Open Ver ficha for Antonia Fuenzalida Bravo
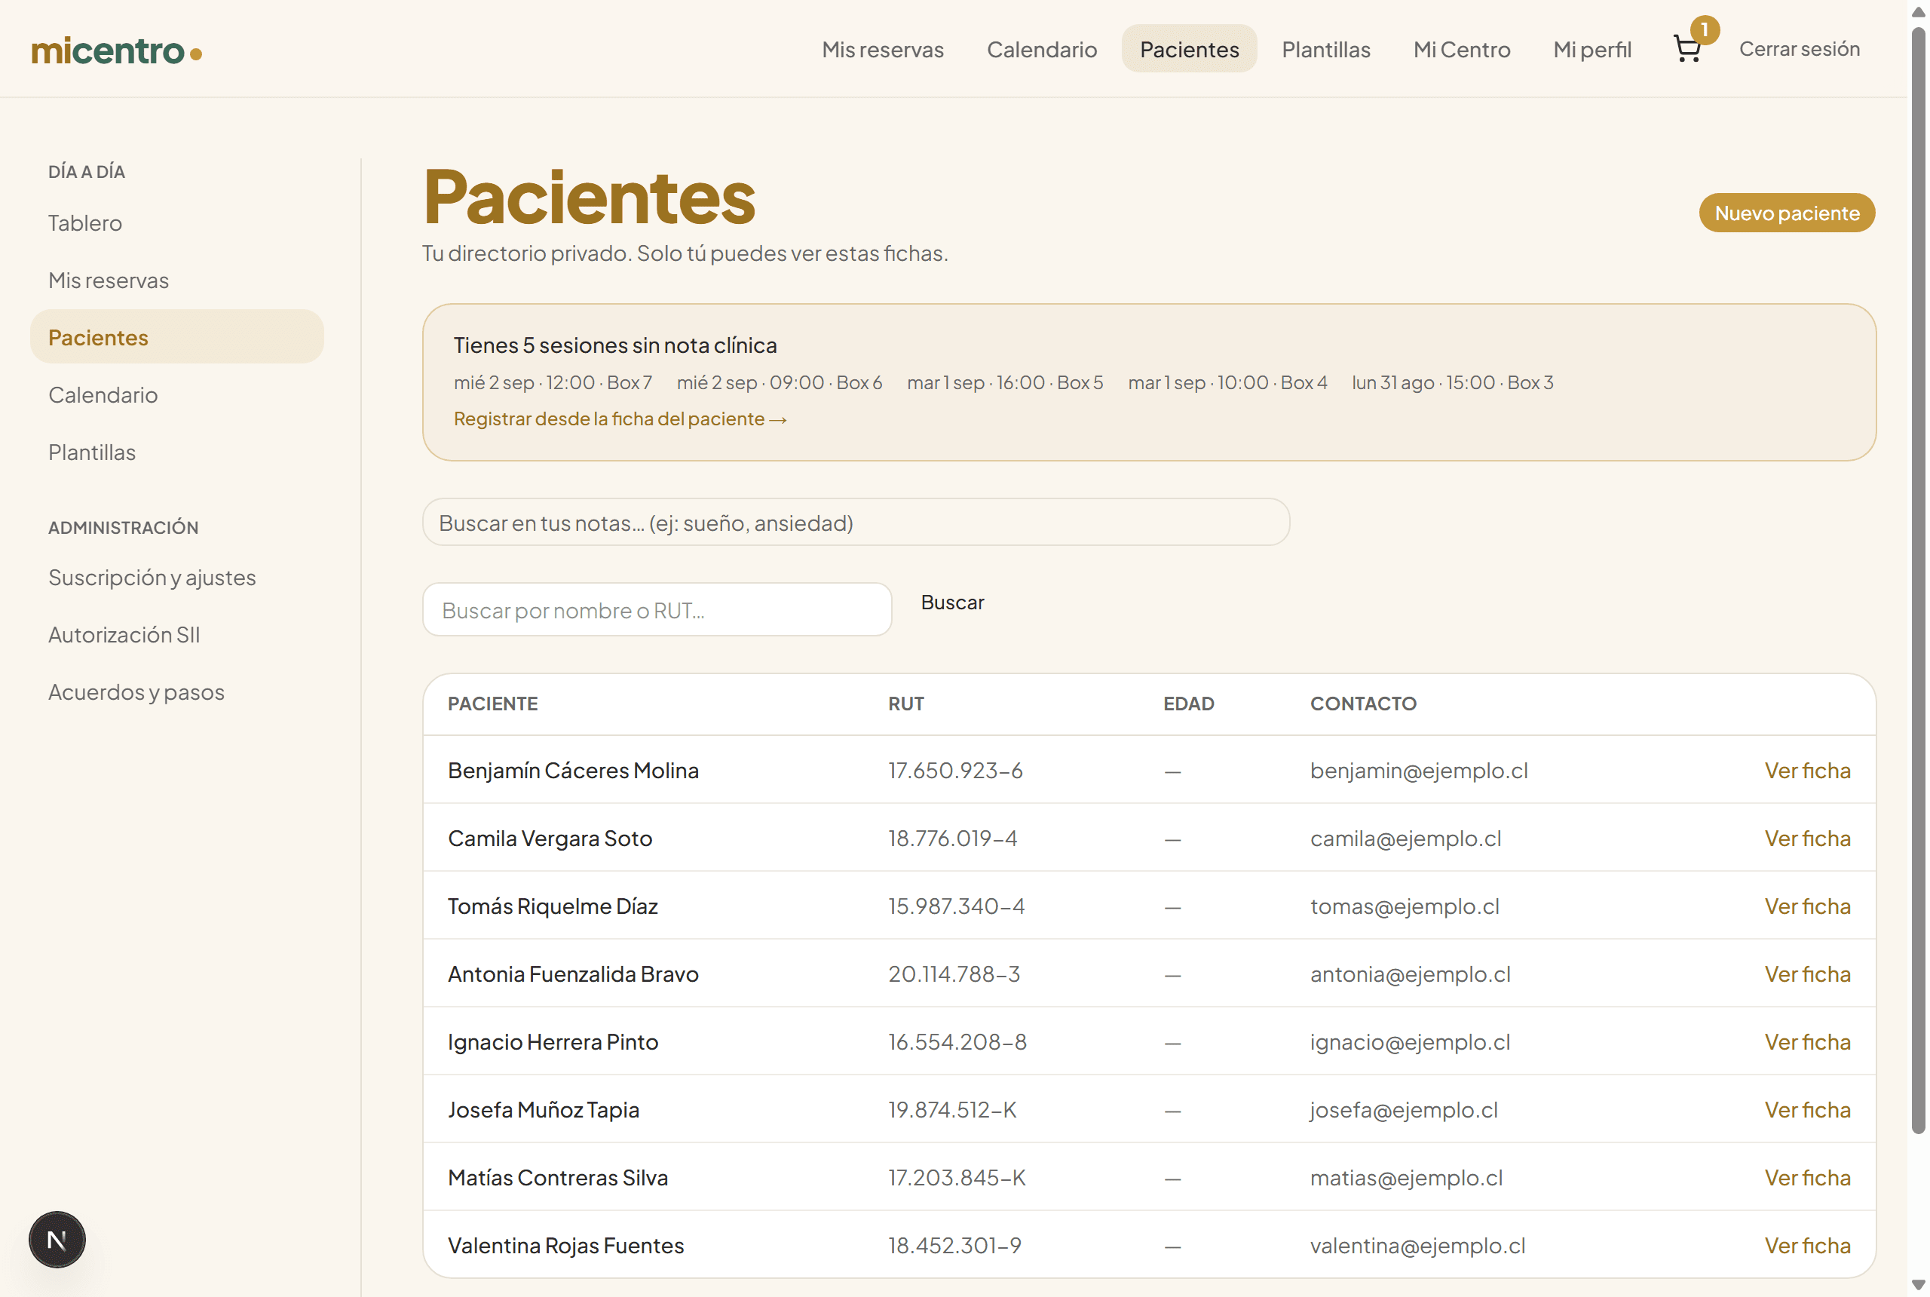Screen dimensions: 1930x1297 [1808, 974]
